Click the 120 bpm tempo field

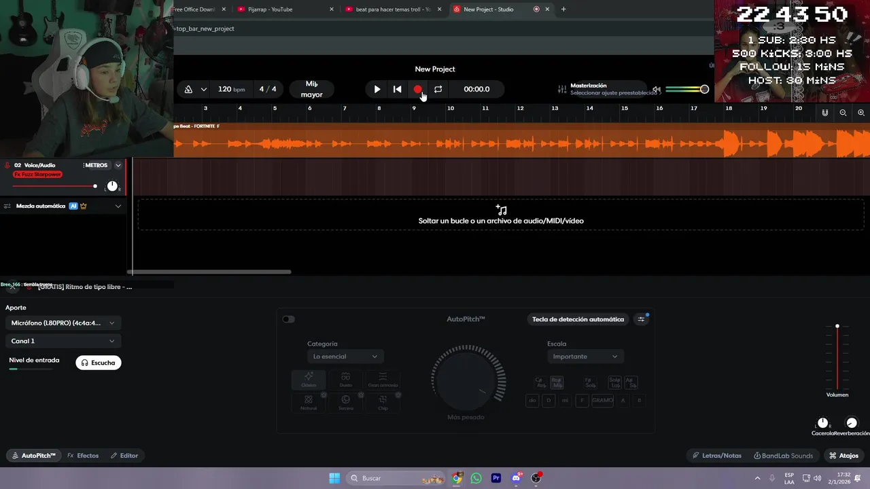click(231, 89)
